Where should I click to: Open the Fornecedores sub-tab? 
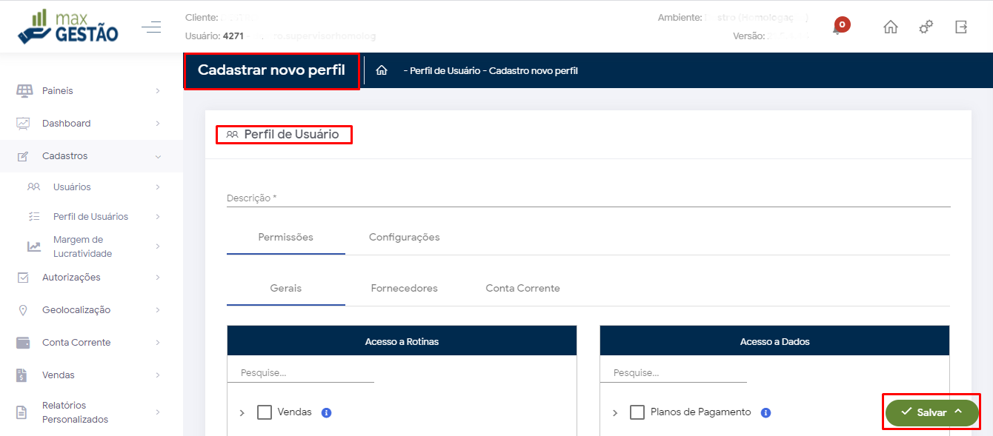pyautogui.click(x=404, y=288)
